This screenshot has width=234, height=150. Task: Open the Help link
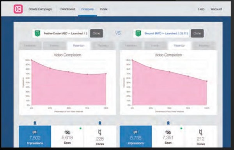click(x=201, y=9)
